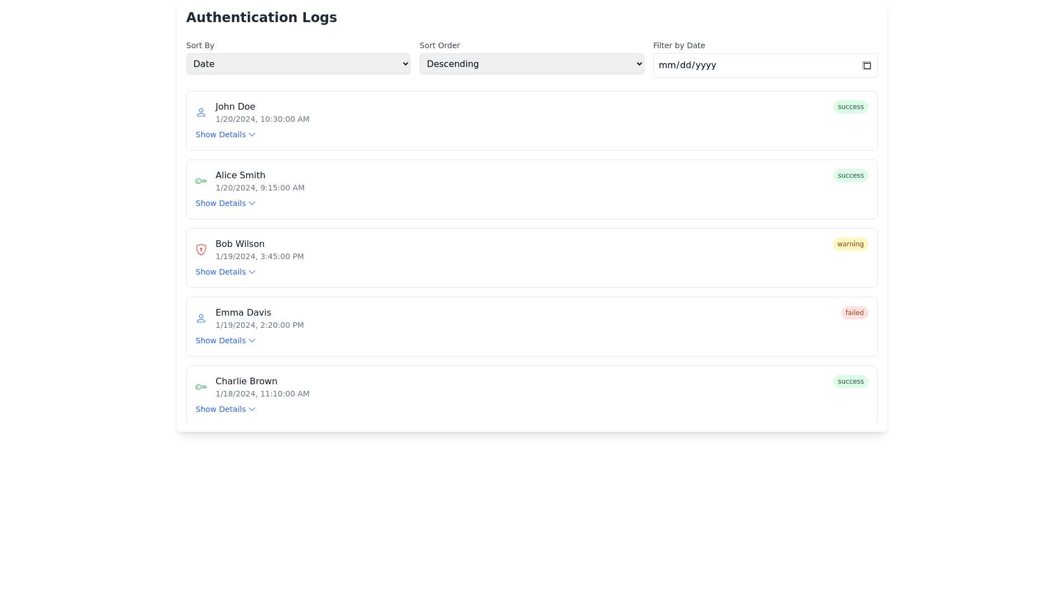Click Bob Wilson's red shield icon
This screenshot has height=598, width=1064.
pos(201,250)
